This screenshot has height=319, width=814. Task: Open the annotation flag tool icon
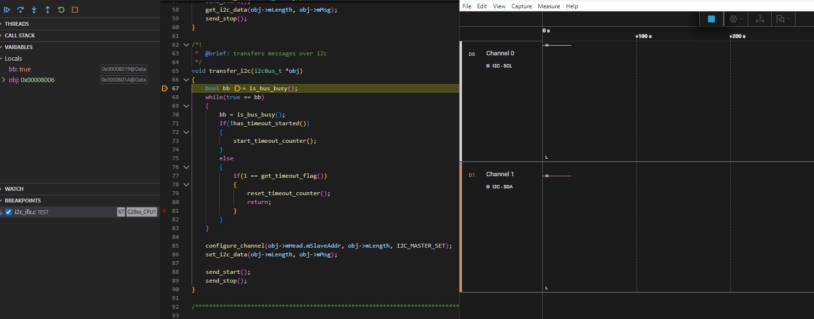pyautogui.click(x=780, y=19)
